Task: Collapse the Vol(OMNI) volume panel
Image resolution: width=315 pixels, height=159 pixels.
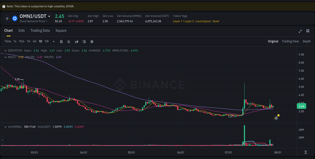Action: 5,126
